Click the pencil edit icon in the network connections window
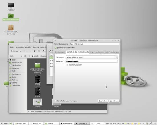The width and height of the screenshot is (157, 125). [x=50, y=51]
